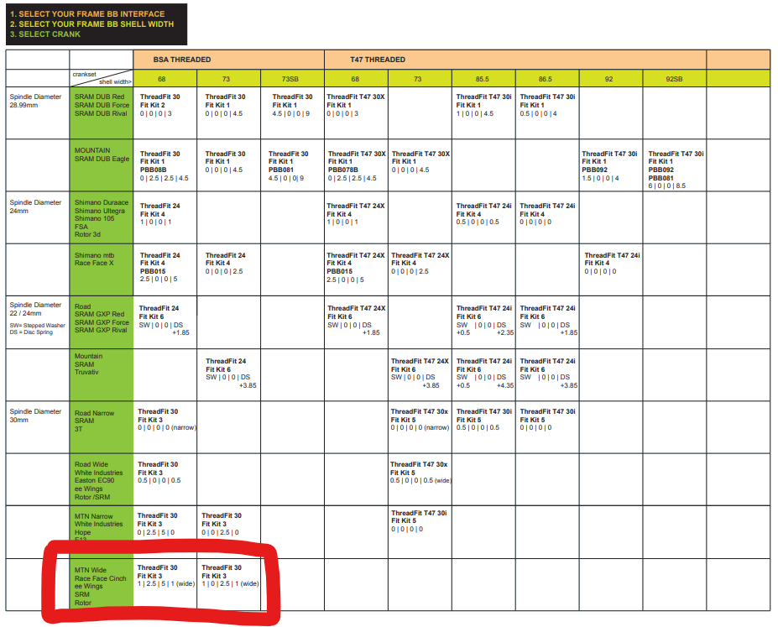Click MTN Wide 1 | 2.5 | 5 | 1 (wide) cell
Screen dimensions: 778x627
point(165,585)
